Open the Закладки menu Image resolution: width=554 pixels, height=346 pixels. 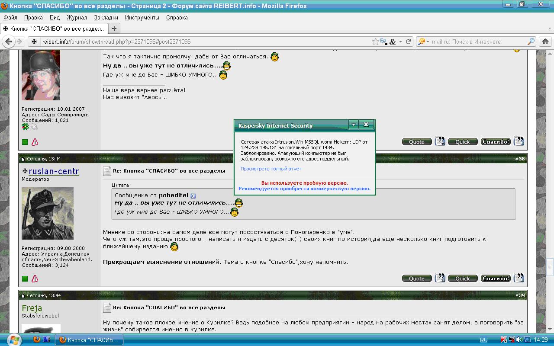tap(106, 17)
